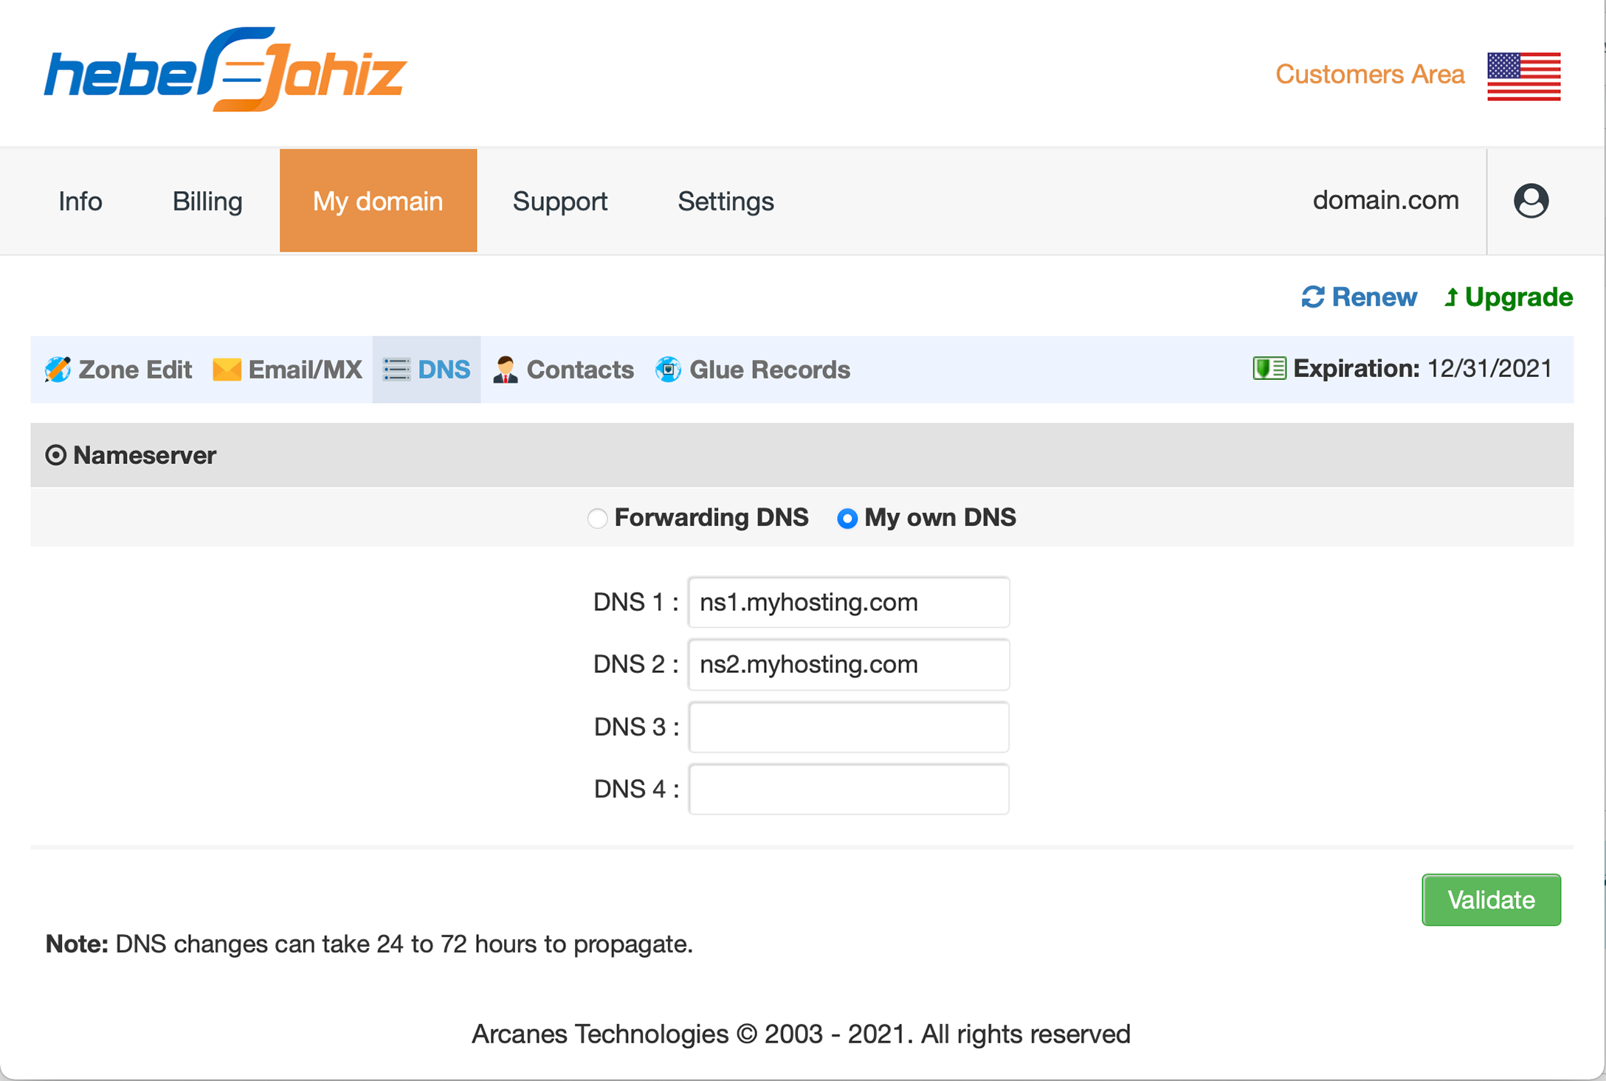Focus the empty DNS 3 field
The image size is (1606, 1081).
849,727
